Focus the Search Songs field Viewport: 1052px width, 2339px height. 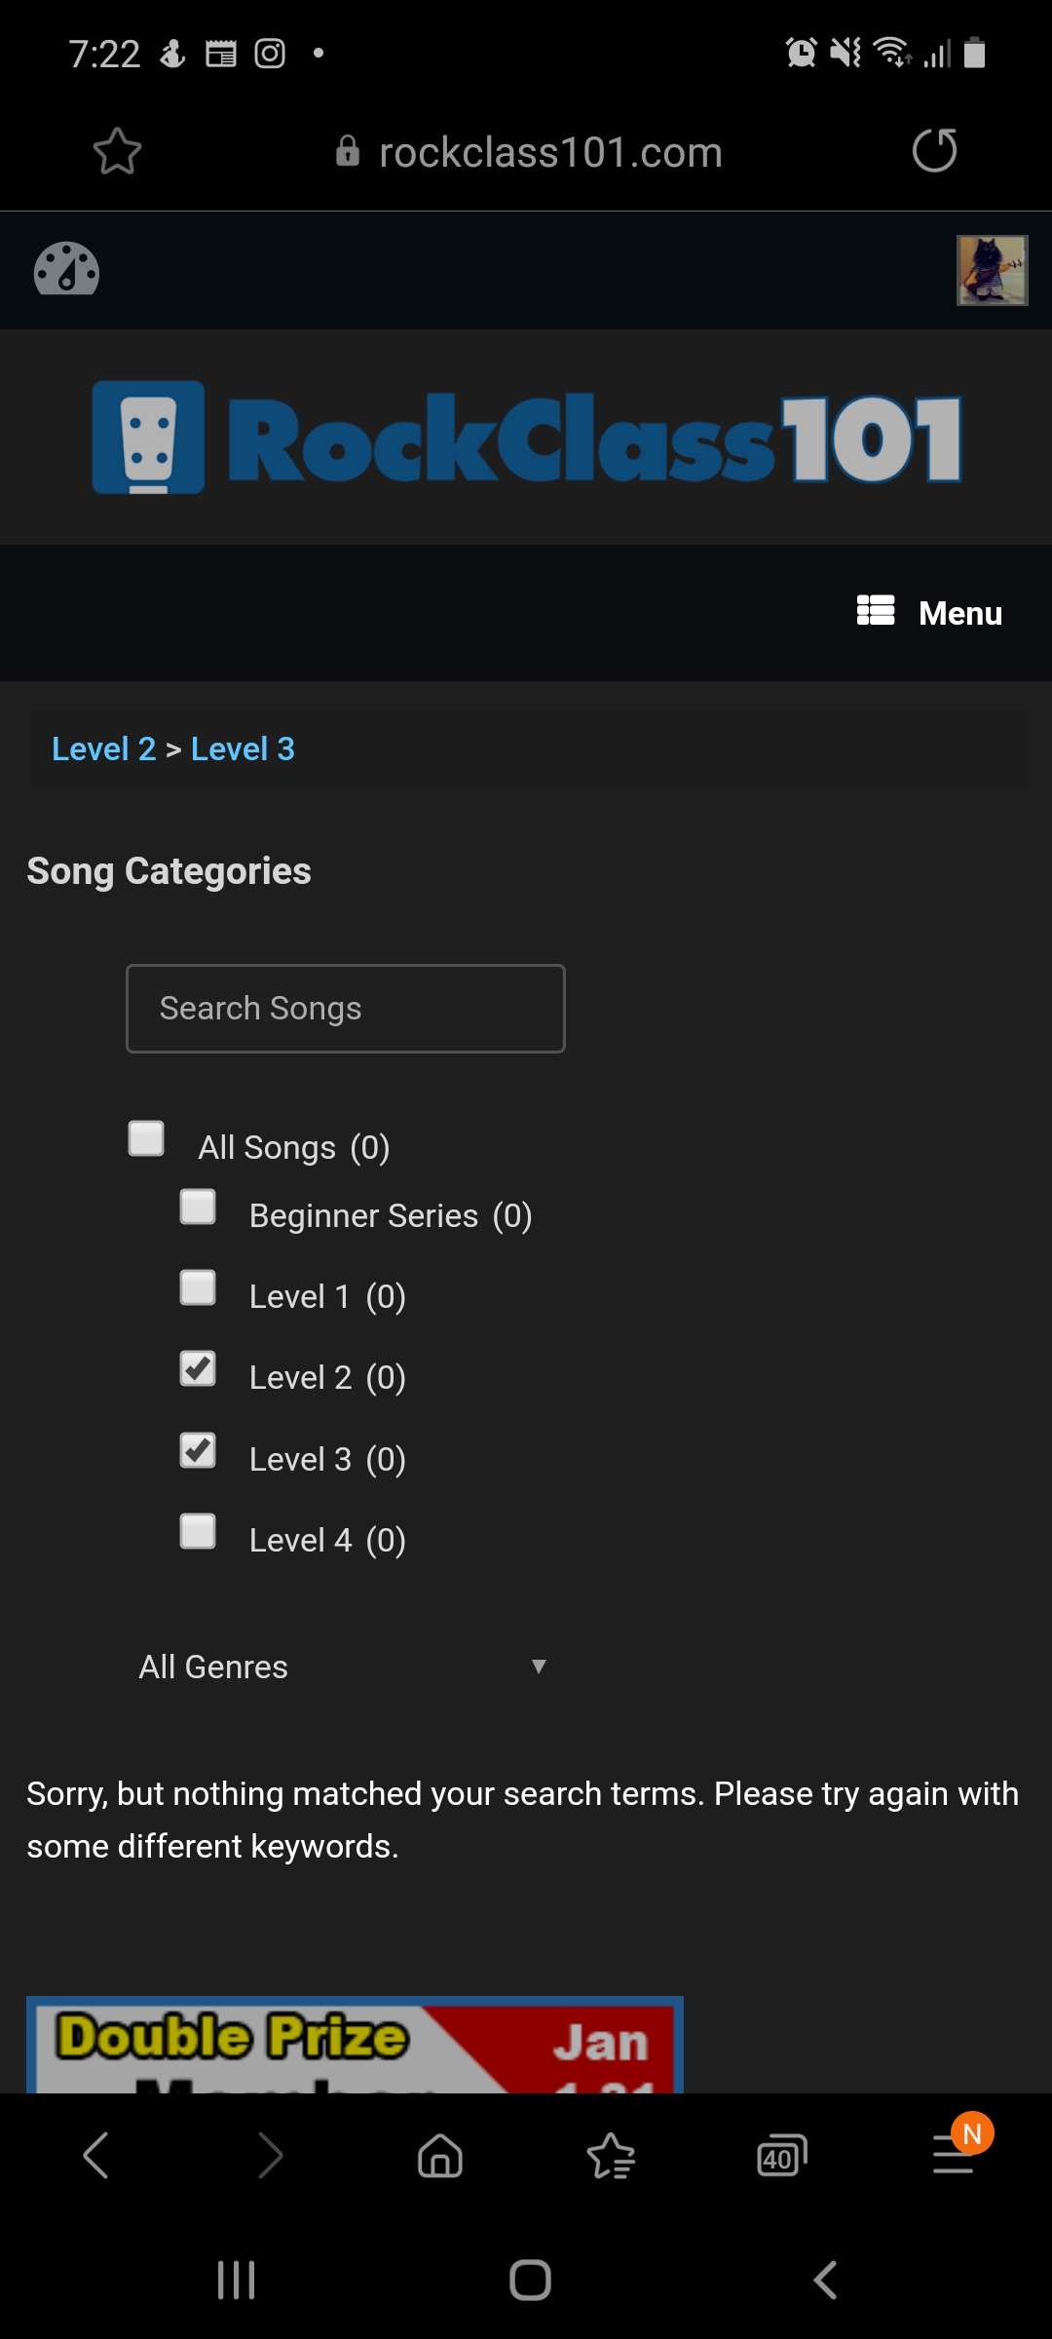346,1009
